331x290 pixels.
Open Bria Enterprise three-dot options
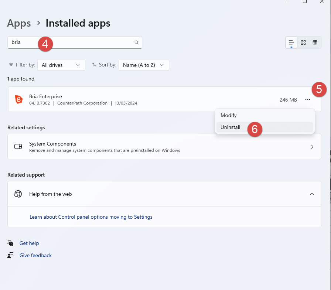pos(308,99)
